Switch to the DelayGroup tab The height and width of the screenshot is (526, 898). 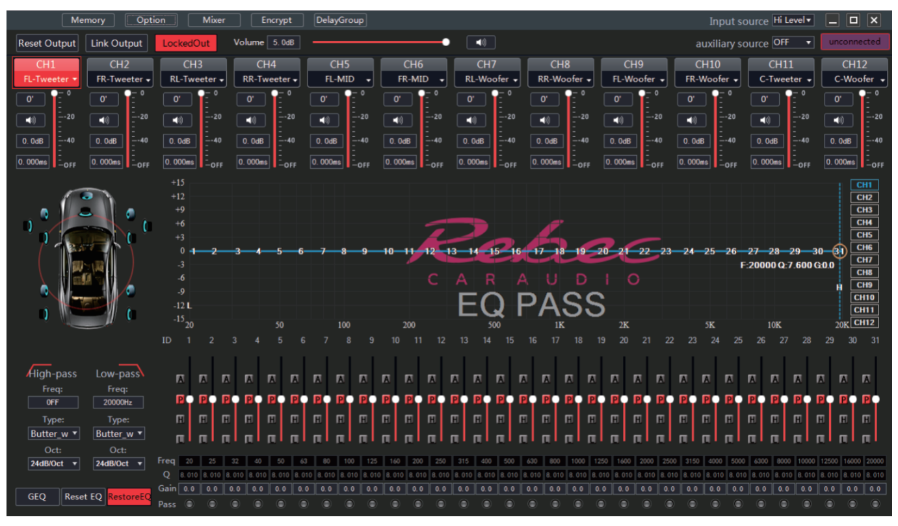339,20
